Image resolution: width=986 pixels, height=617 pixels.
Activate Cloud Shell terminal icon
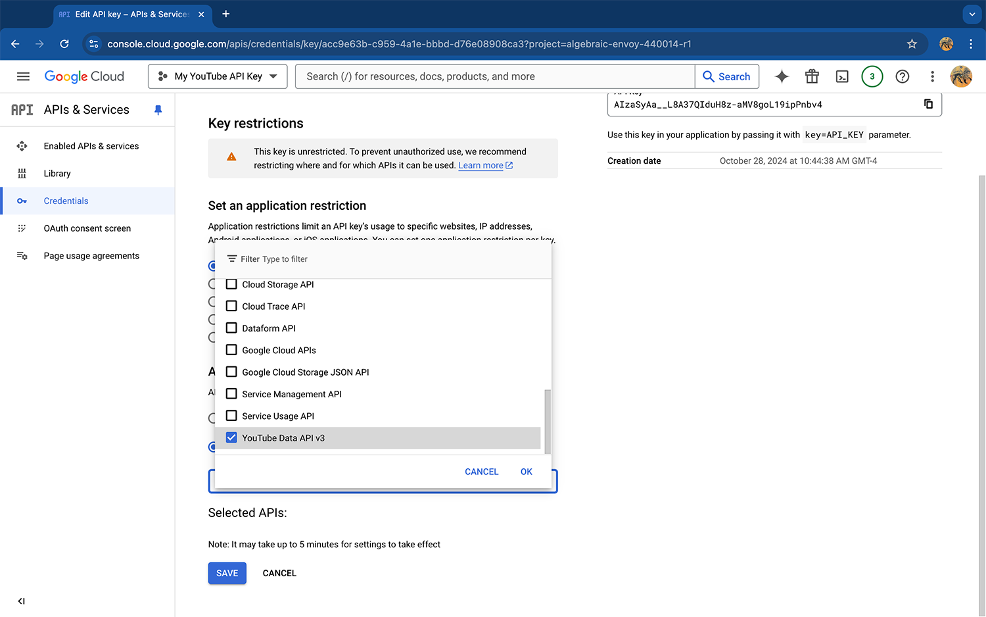point(842,76)
